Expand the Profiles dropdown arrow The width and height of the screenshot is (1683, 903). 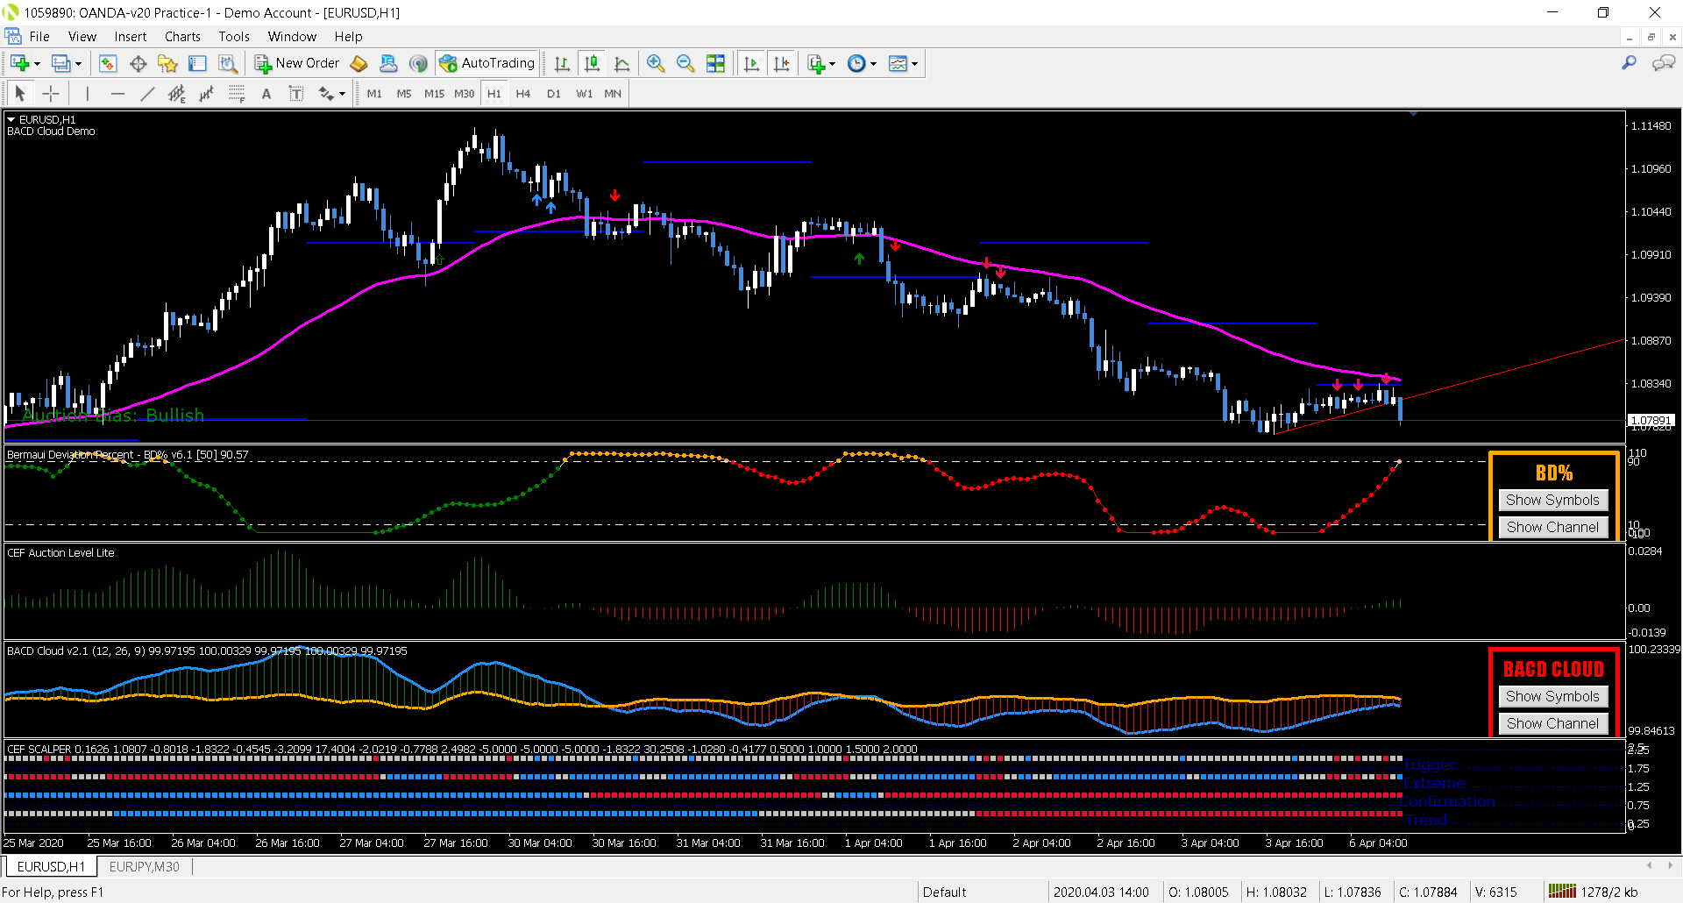pyautogui.click(x=78, y=64)
